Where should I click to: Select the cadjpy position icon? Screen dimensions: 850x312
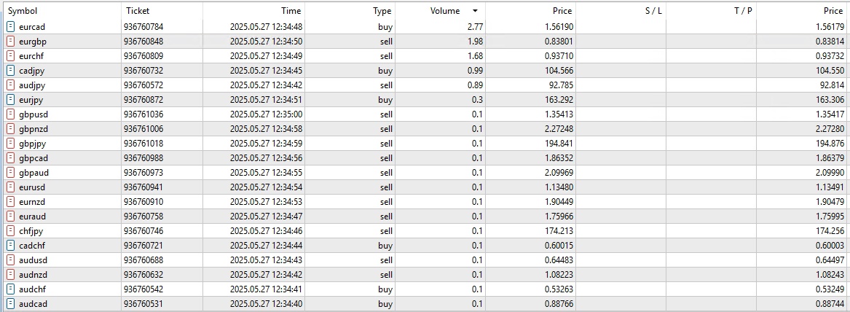tap(10, 71)
